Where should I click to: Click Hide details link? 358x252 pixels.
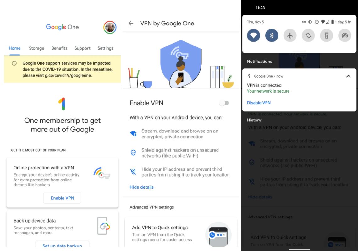pyautogui.click(x=141, y=187)
